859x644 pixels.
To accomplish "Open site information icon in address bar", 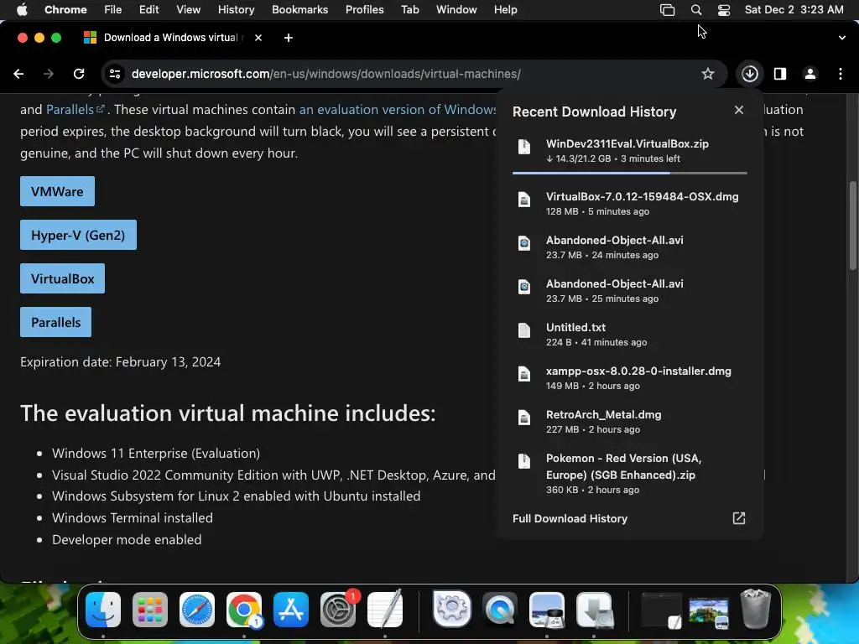I will tap(114, 74).
